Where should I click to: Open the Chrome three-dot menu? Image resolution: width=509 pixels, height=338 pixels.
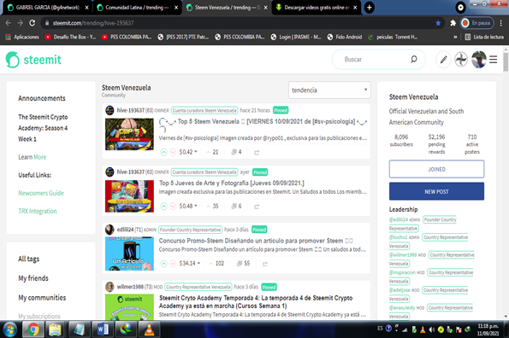[501, 23]
